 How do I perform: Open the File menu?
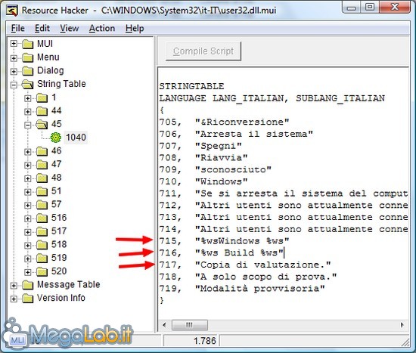[18, 28]
